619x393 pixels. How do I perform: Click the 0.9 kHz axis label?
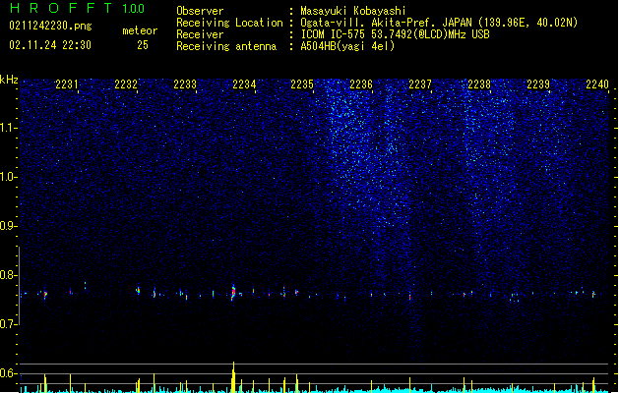(x=8, y=226)
